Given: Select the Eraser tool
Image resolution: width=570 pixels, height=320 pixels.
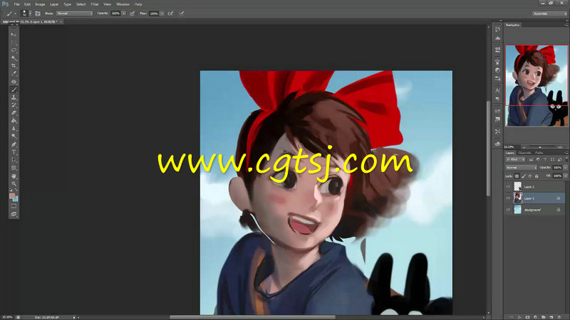Looking at the screenshot, I should [14, 113].
